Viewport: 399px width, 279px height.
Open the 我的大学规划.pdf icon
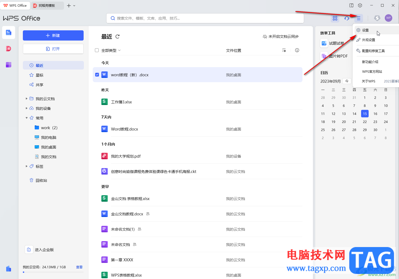point(105,156)
